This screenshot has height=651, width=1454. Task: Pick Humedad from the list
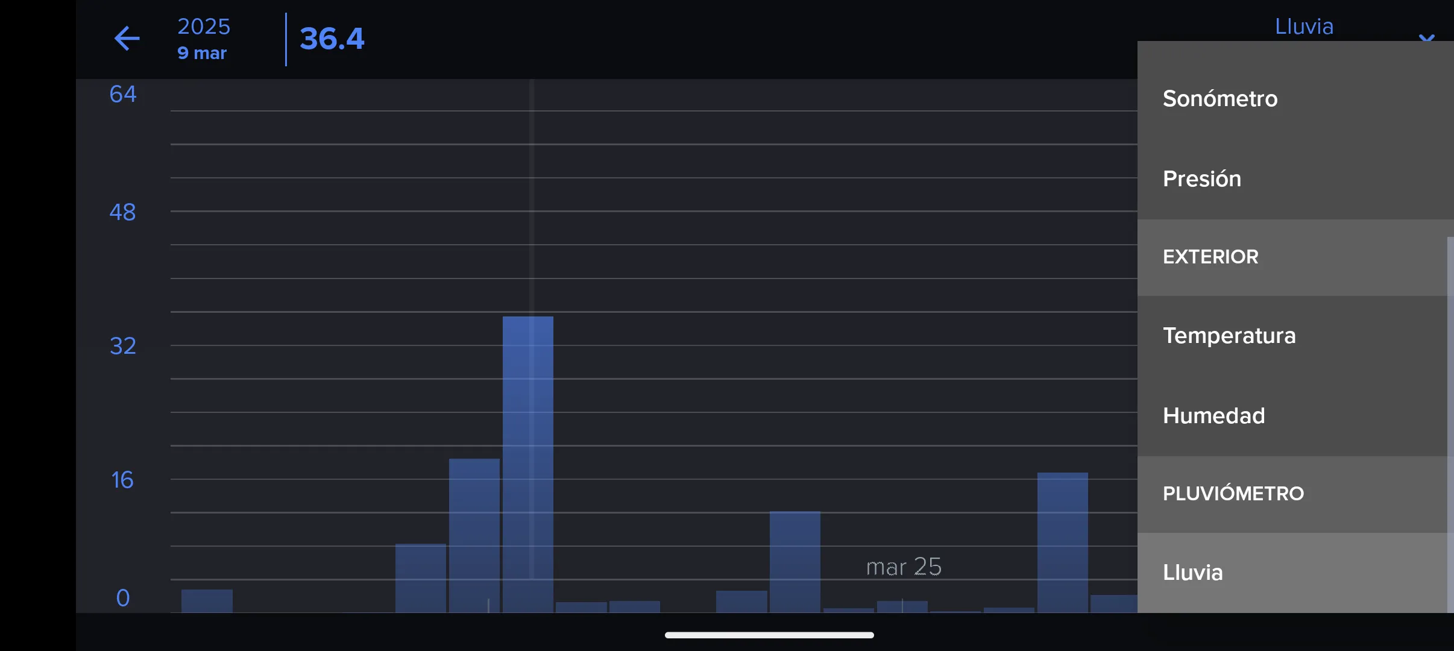click(1213, 416)
